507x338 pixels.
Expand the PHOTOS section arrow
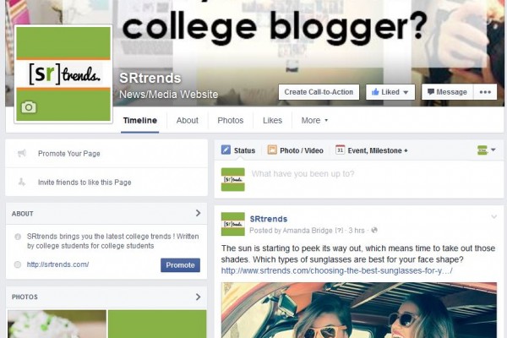pyautogui.click(x=198, y=297)
